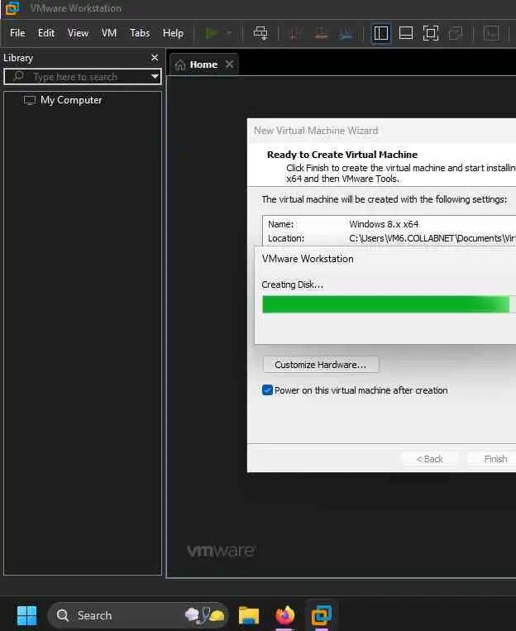Click Customize Hardware button

coord(320,365)
